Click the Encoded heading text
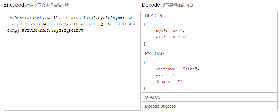 click(x=14, y=5)
